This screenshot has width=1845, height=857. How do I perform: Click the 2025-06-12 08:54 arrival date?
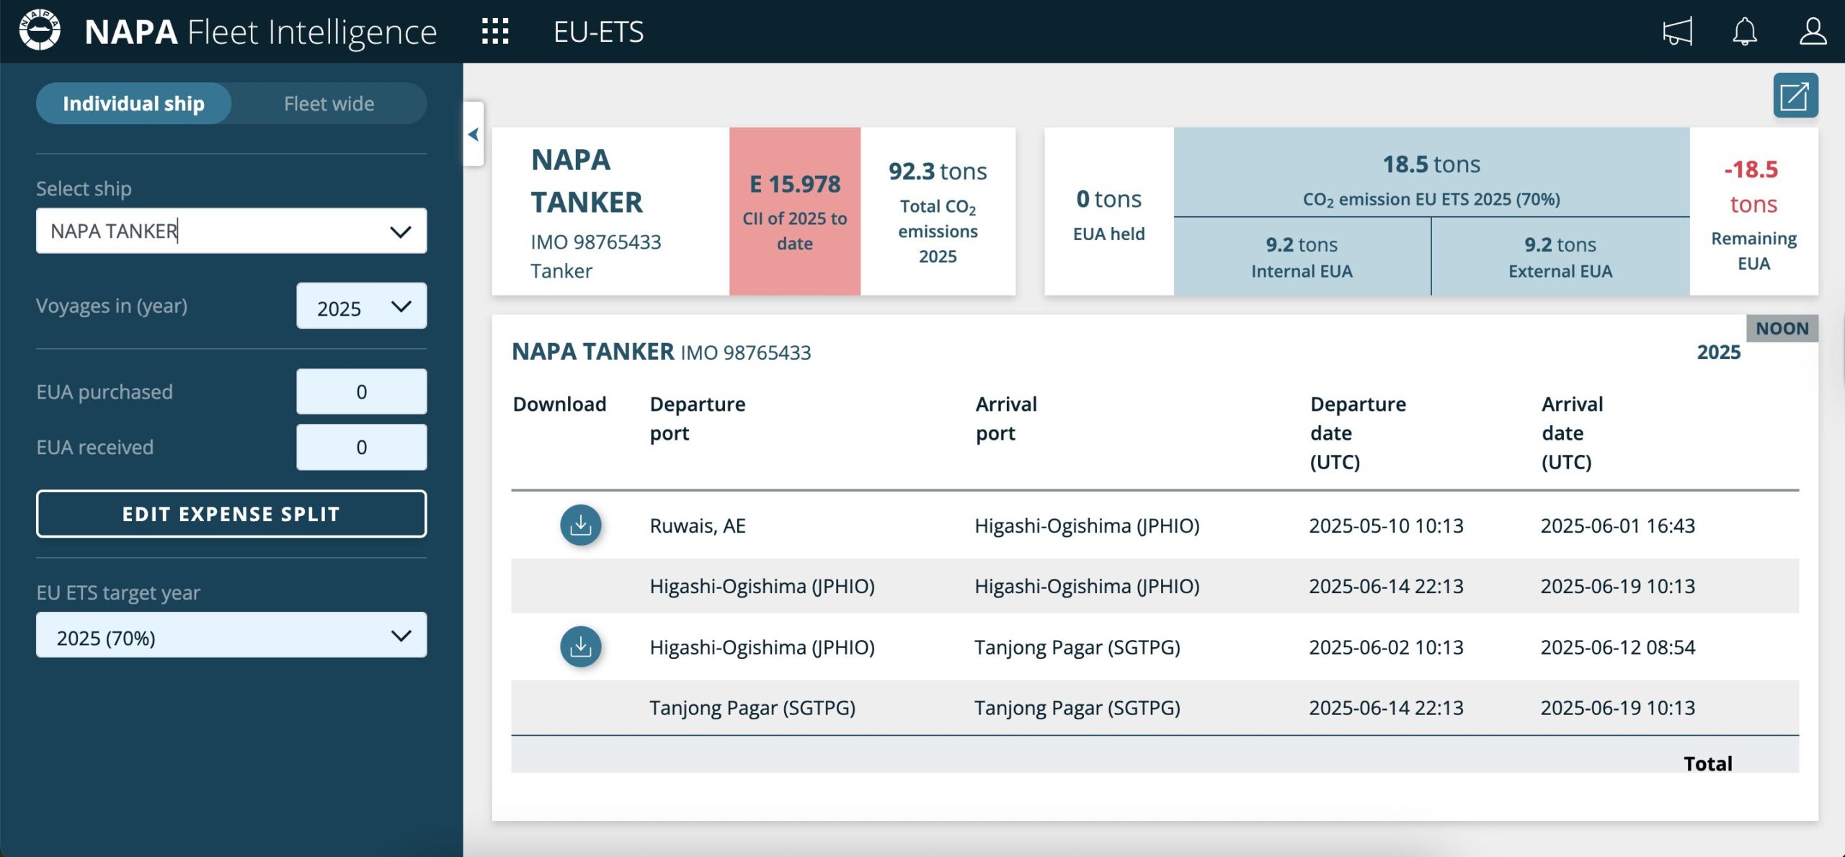[x=1617, y=647]
